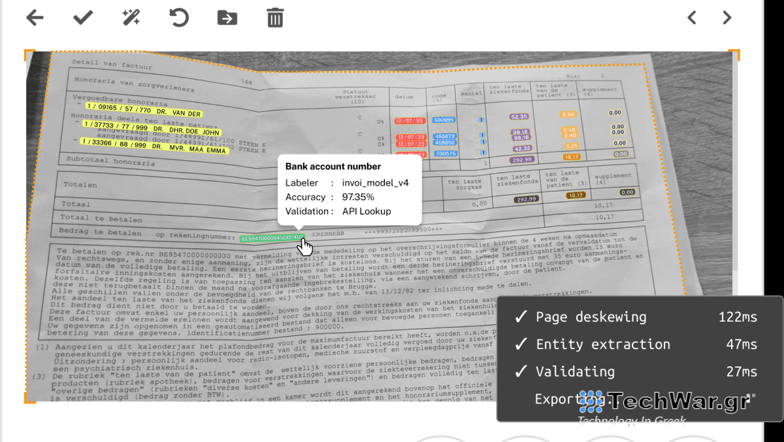Select the yellow 'MVR. MAA EMMA' highlight

coord(154,146)
